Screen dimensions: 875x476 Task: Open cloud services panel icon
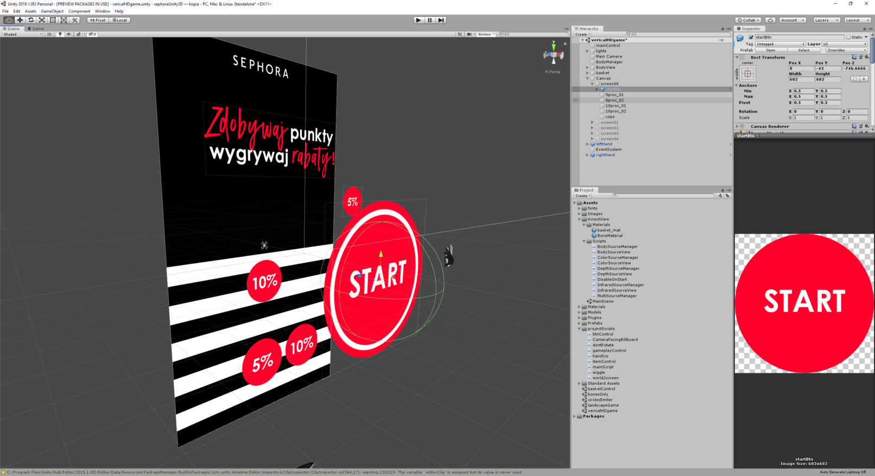770,20
